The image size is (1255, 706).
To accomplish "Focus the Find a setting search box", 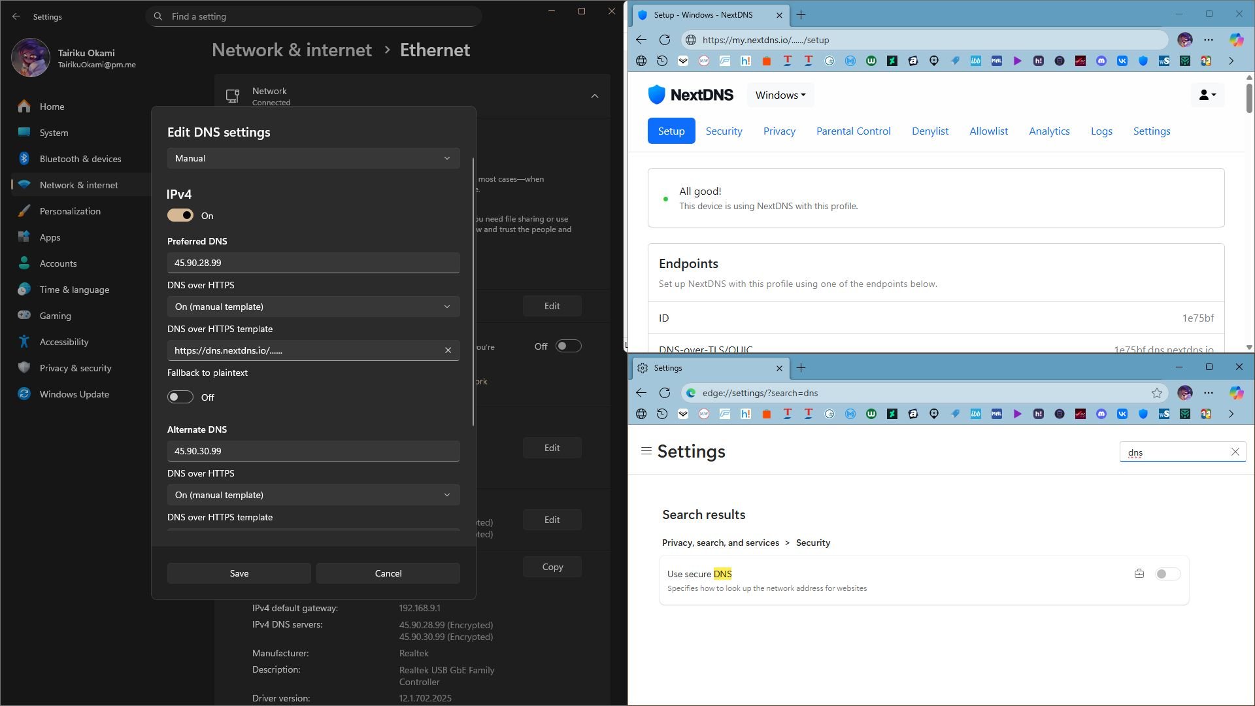I will (x=314, y=16).
